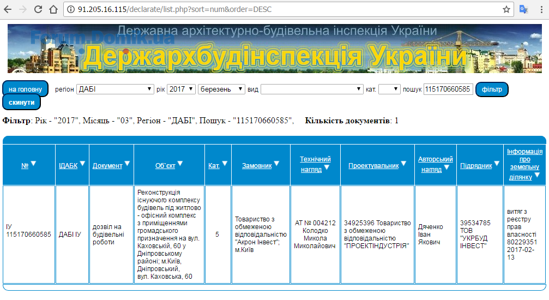Open the рік dropdown showing 2017
The height and width of the screenshot is (300, 549).
pyautogui.click(x=181, y=89)
